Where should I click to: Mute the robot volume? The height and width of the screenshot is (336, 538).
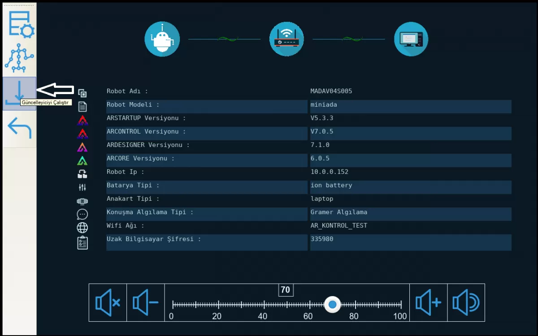click(x=108, y=302)
